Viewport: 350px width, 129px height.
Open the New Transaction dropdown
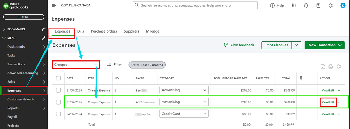click(324, 45)
